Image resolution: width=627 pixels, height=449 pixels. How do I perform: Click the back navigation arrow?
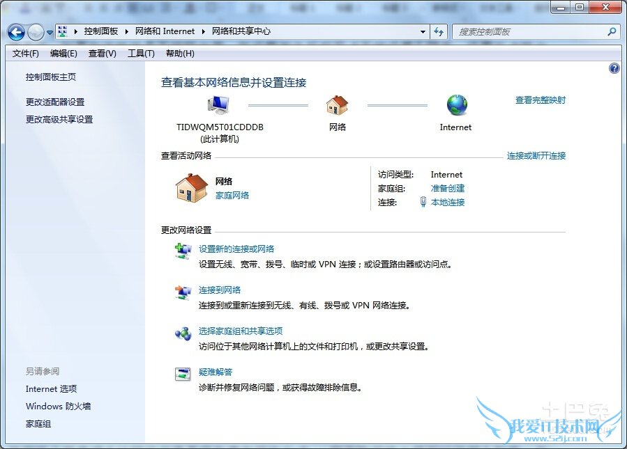[15, 32]
